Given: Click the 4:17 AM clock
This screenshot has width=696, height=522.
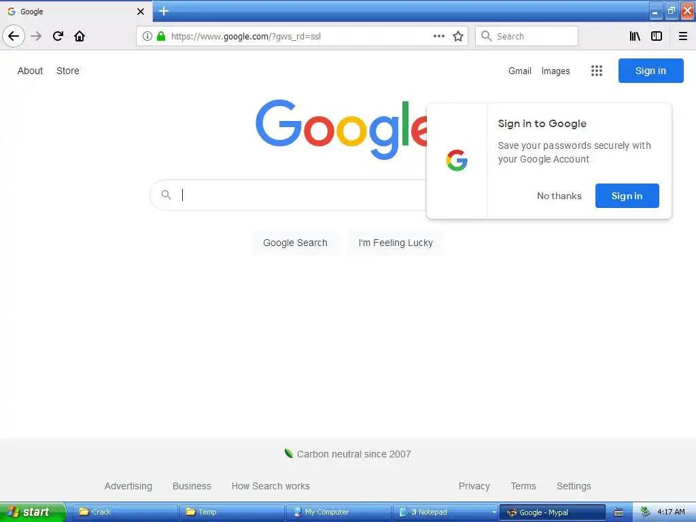Looking at the screenshot, I should point(671,512).
